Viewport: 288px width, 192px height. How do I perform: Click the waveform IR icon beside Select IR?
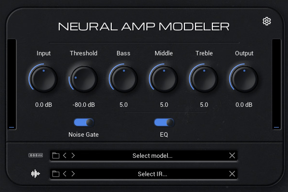tap(36, 173)
